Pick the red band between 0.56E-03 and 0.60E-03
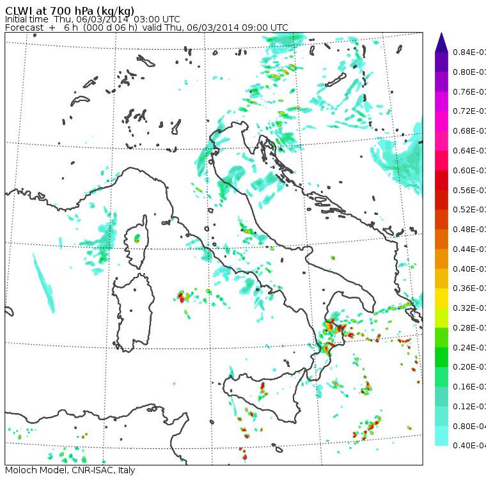 (x=441, y=180)
